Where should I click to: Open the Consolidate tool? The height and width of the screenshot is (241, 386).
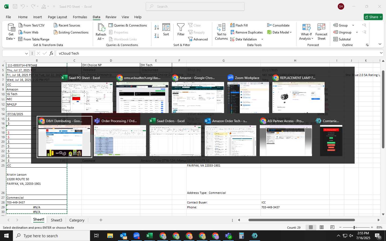click(x=278, y=25)
